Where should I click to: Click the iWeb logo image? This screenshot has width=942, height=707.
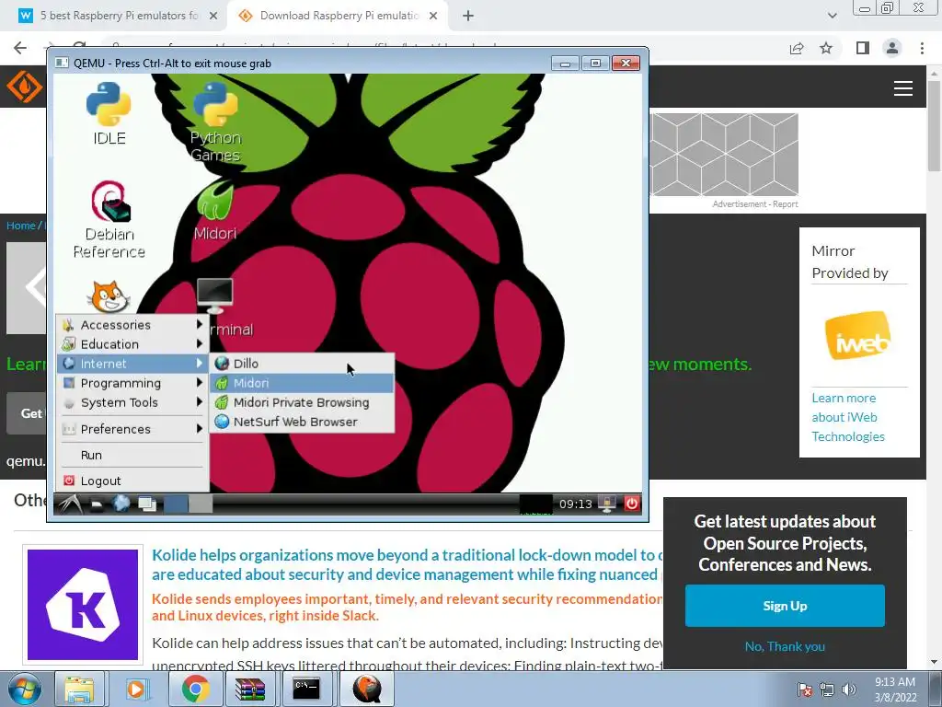pyautogui.click(x=858, y=335)
